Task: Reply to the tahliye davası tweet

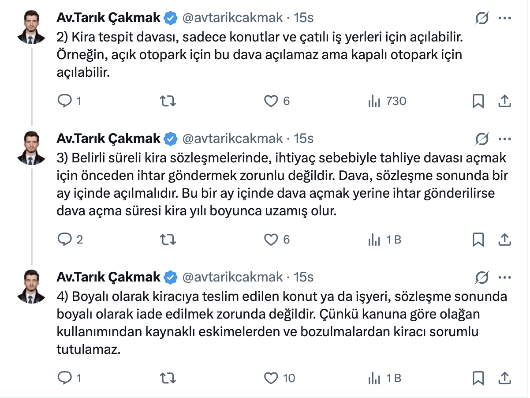Action: click(x=65, y=240)
